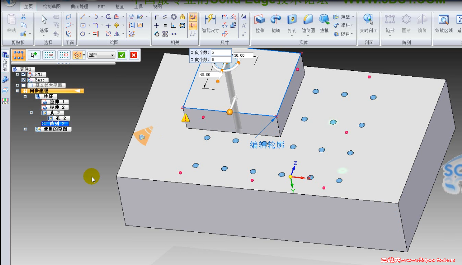Expand the PMI tree node

click(x=17, y=74)
